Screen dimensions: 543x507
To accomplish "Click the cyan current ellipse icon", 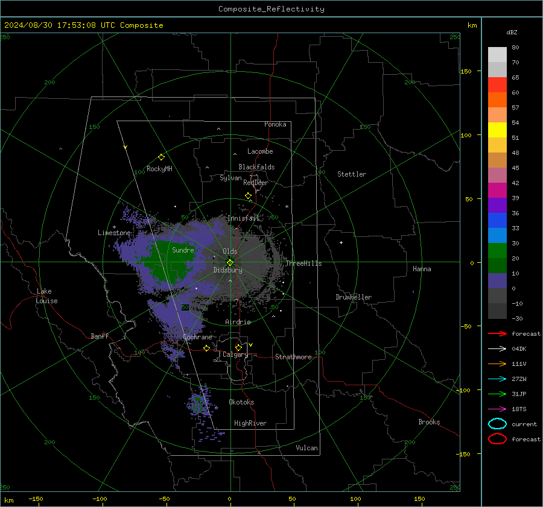I will [497, 424].
